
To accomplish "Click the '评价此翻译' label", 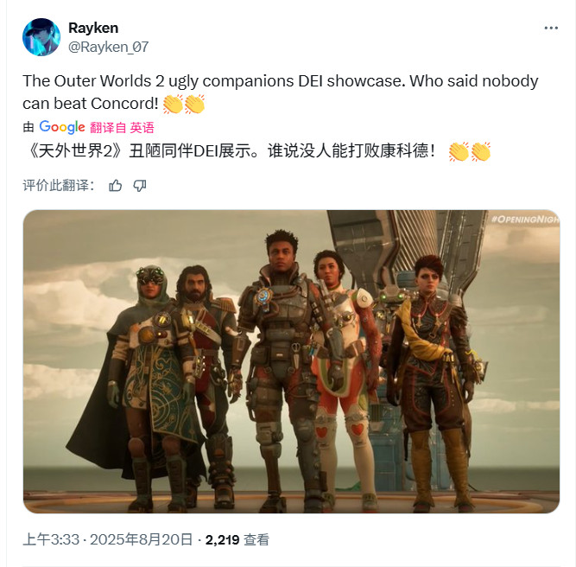I will point(59,185).
